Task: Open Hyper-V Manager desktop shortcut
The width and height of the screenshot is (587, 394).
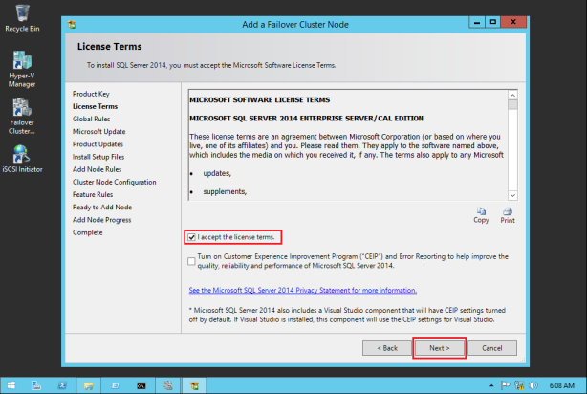Action: tap(22, 69)
